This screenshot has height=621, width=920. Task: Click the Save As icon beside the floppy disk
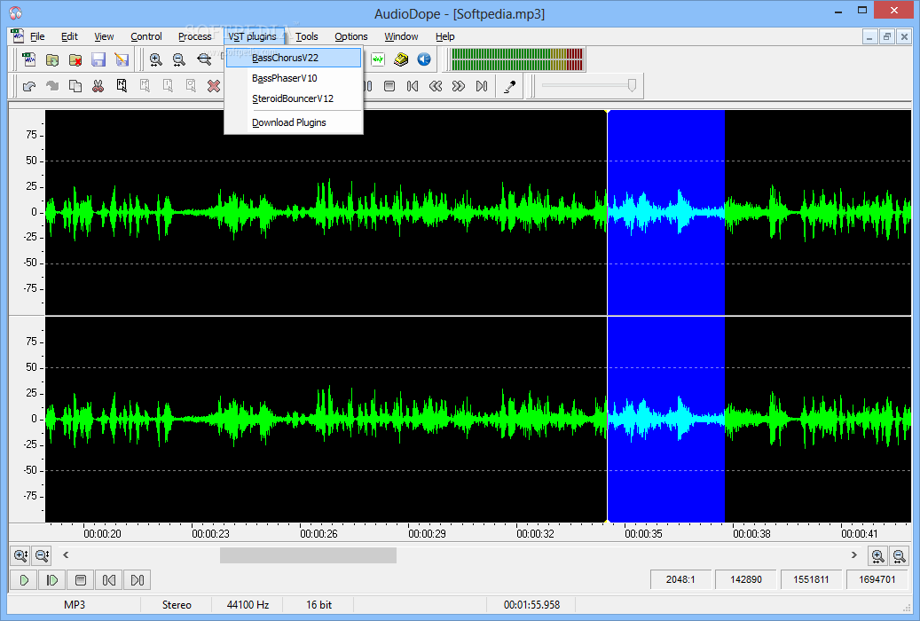click(122, 59)
